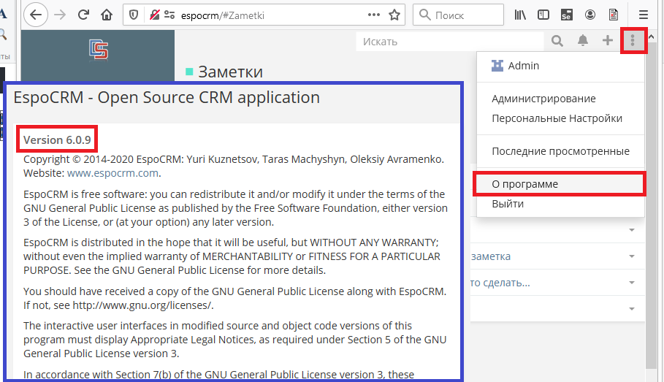Viewport: 664px width, 382px height.
Task: Go to the browser home page icon
Action: point(107,15)
